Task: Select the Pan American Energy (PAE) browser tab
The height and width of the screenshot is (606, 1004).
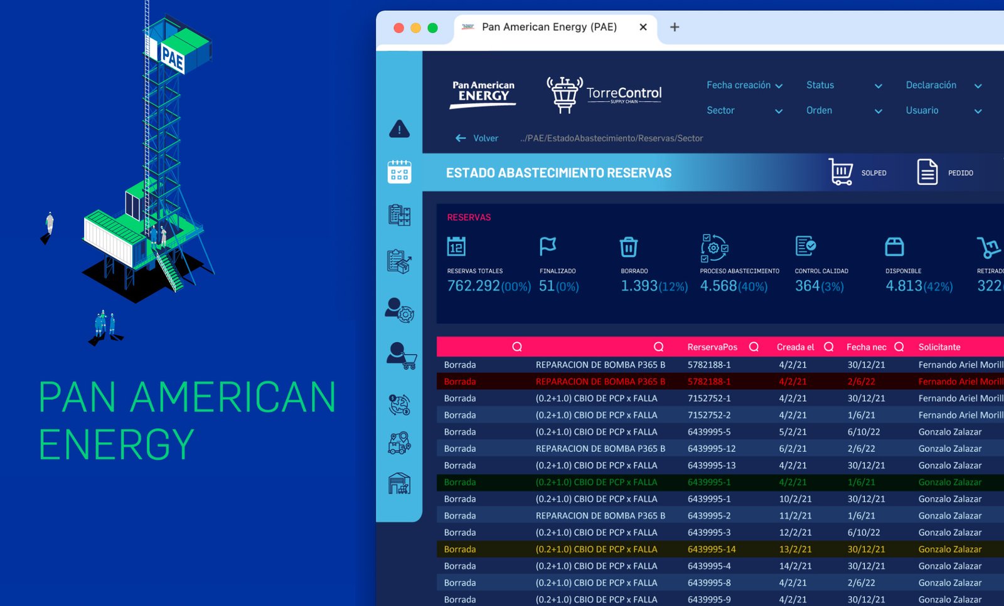Action: pyautogui.click(x=549, y=27)
